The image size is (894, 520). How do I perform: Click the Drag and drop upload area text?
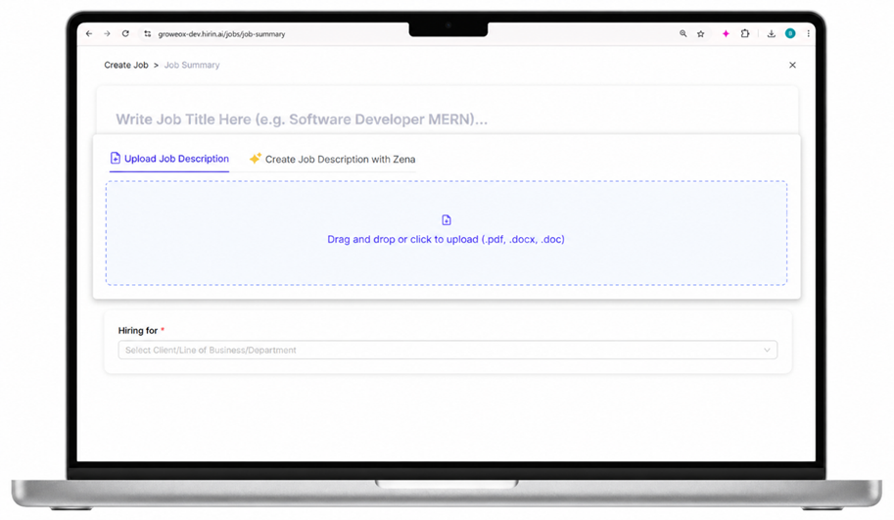pyautogui.click(x=446, y=240)
